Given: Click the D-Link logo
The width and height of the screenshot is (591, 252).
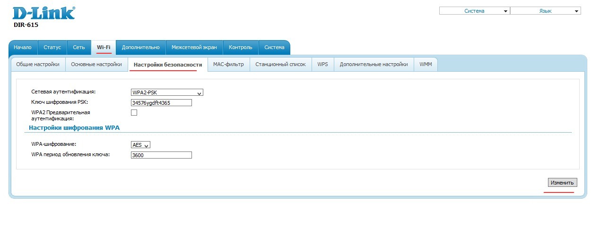Looking at the screenshot, I should click(43, 13).
